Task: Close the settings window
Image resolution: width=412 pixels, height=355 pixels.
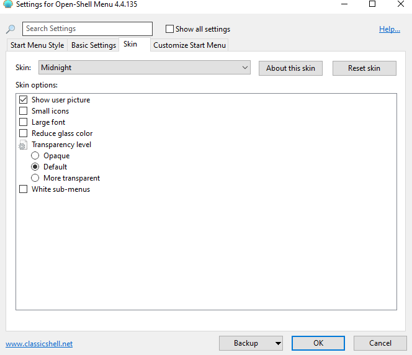Action: (401, 4)
